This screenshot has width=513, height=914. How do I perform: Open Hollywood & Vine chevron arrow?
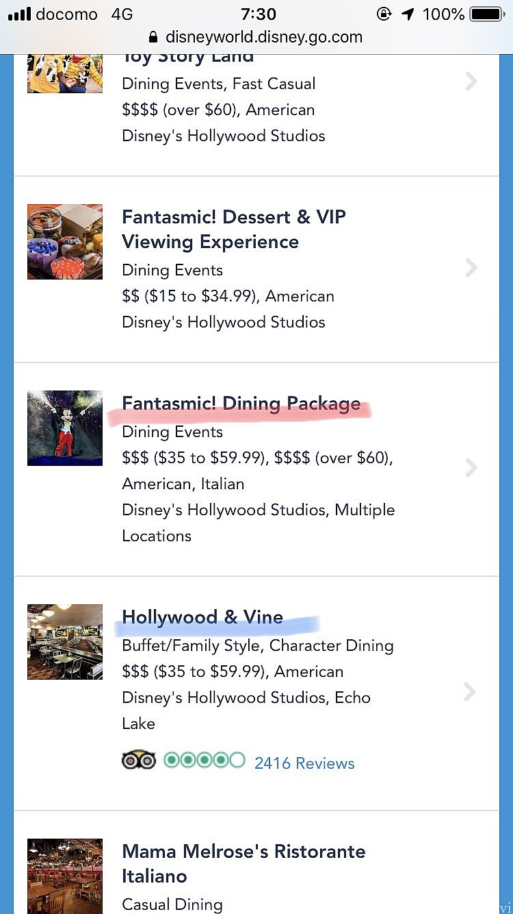[470, 691]
